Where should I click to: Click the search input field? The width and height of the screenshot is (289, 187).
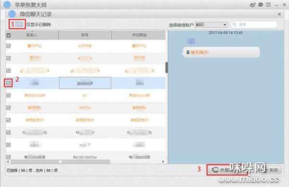point(254,25)
